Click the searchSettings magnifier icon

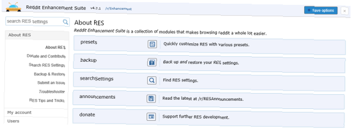(152, 80)
